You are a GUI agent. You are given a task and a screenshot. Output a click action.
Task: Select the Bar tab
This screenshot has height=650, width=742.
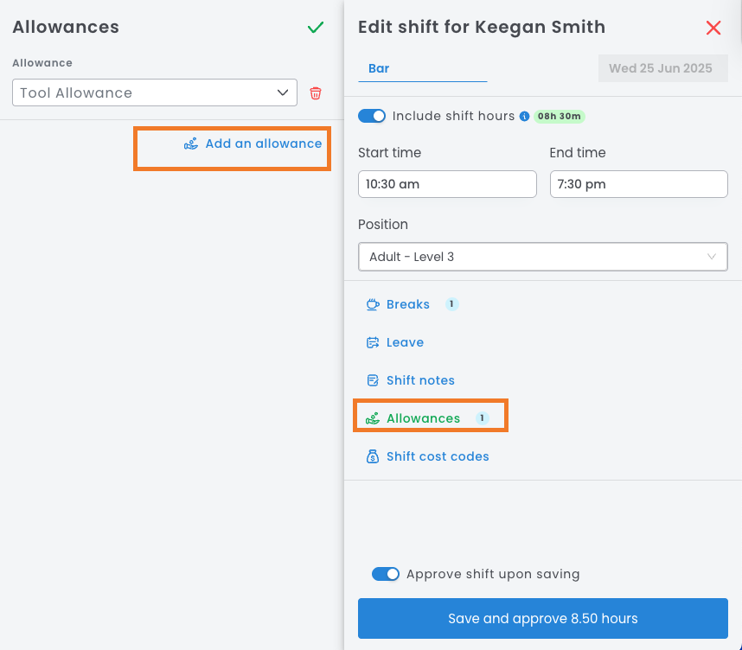tap(379, 68)
